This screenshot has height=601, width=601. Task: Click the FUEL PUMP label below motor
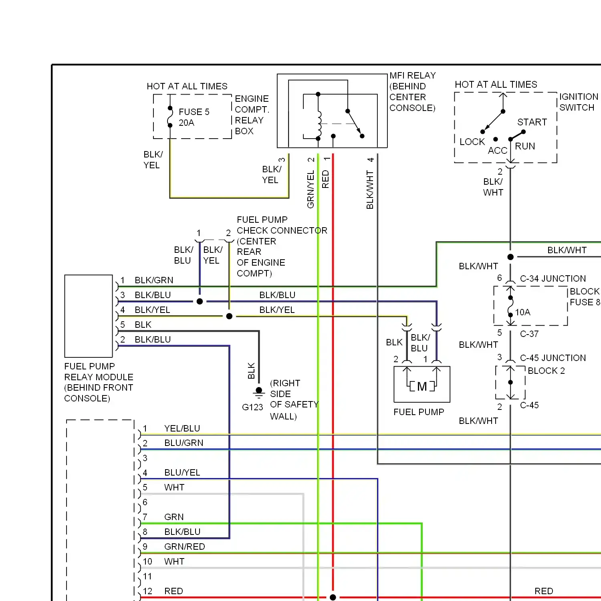(419, 412)
